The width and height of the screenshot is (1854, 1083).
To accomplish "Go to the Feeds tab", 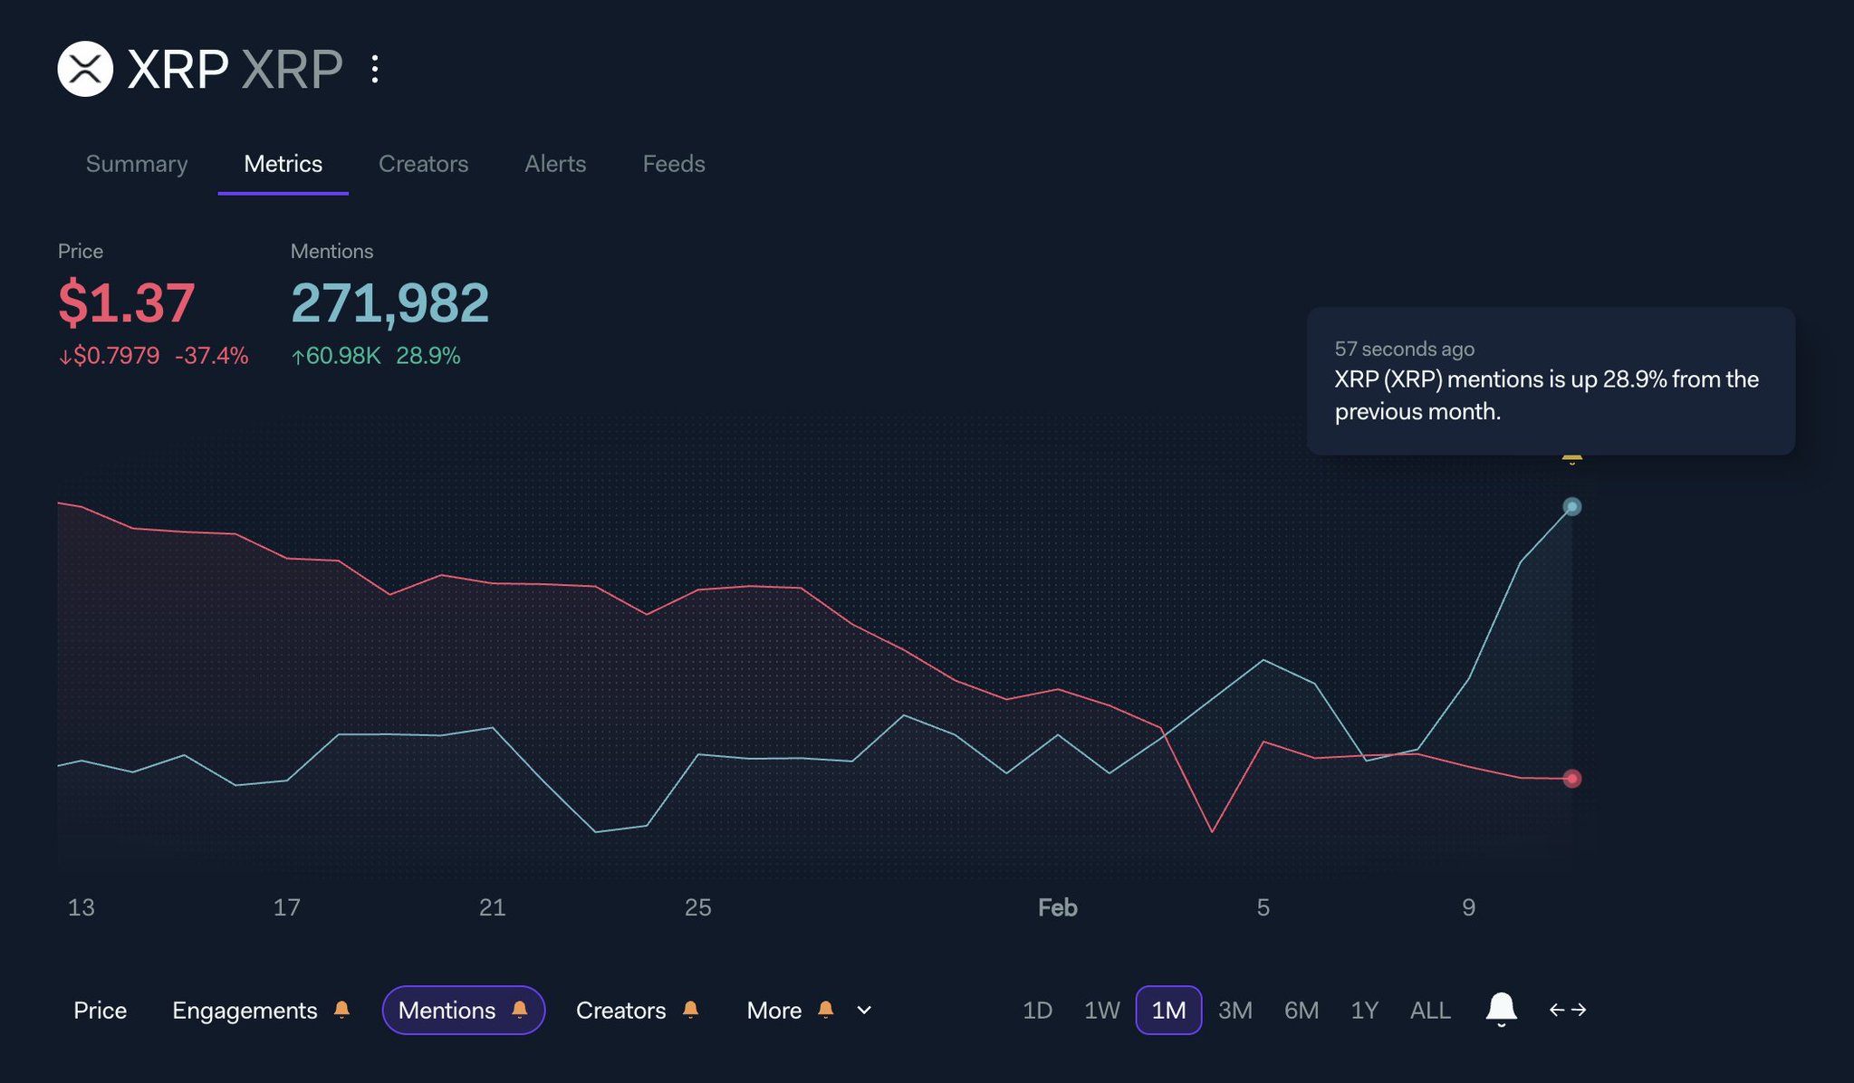I will tap(673, 164).
